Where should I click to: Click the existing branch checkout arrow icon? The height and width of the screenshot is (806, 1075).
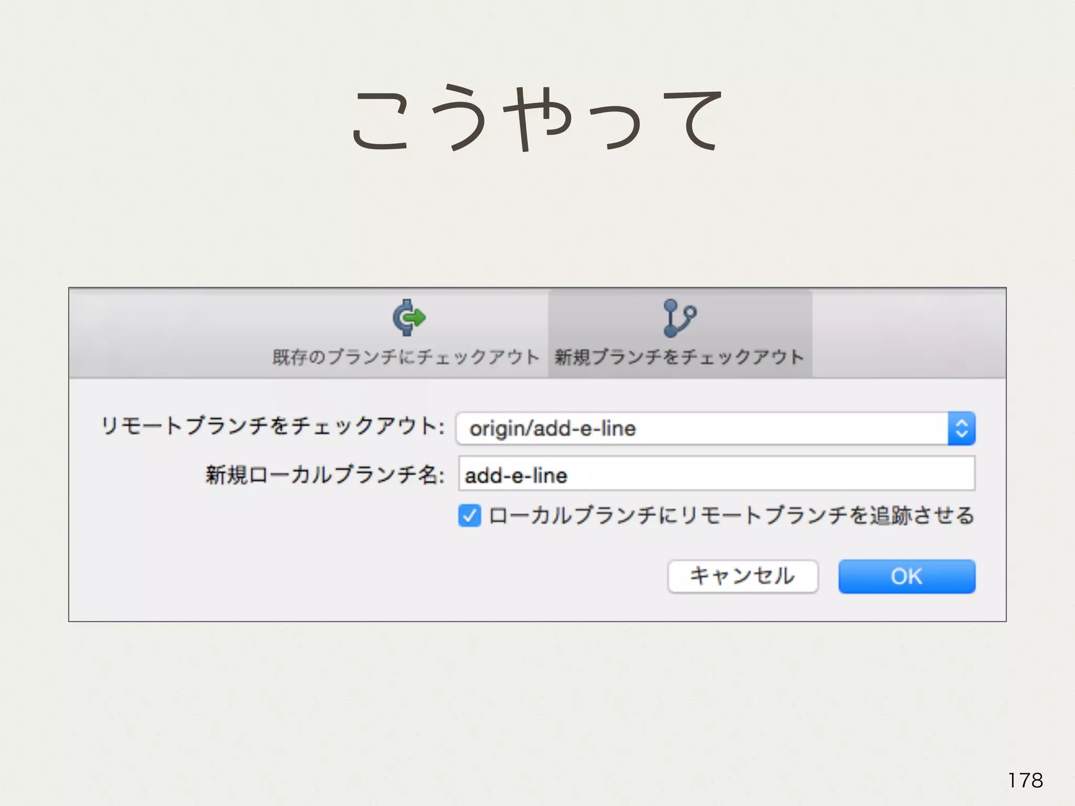coord(409,317)
